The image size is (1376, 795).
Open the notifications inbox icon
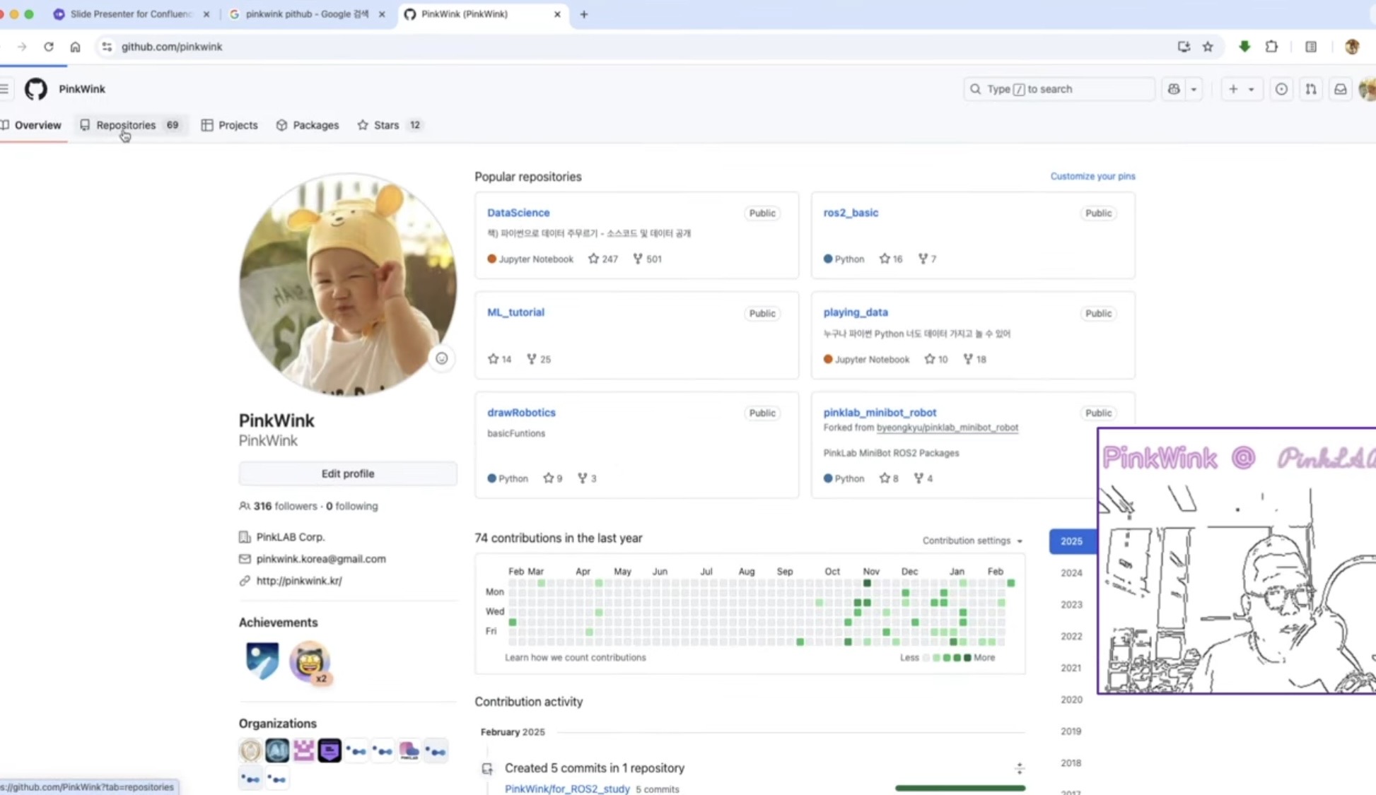(x=1340, y=89)
